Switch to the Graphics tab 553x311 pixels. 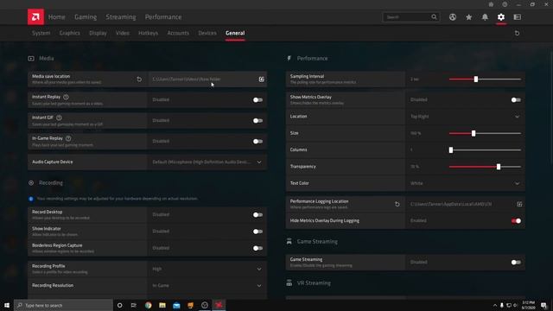tap(69, 33)
